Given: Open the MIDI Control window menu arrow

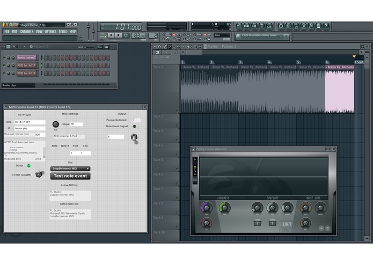Looking at the screenshot, I should click(6, 107).
